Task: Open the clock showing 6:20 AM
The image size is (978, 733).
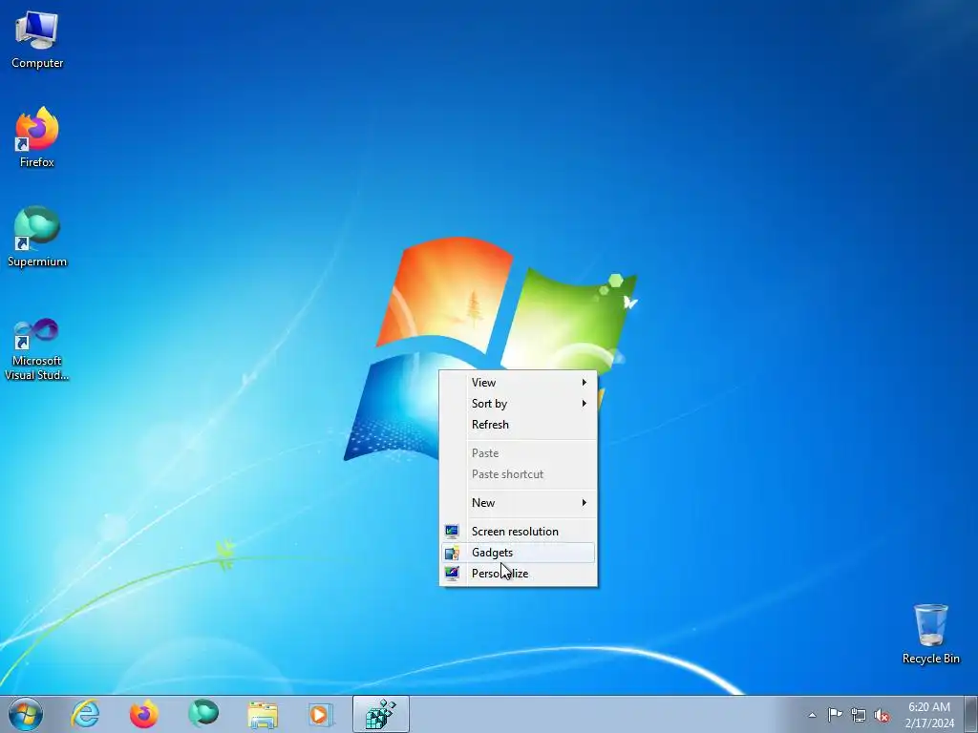Action: pos(929,707)
